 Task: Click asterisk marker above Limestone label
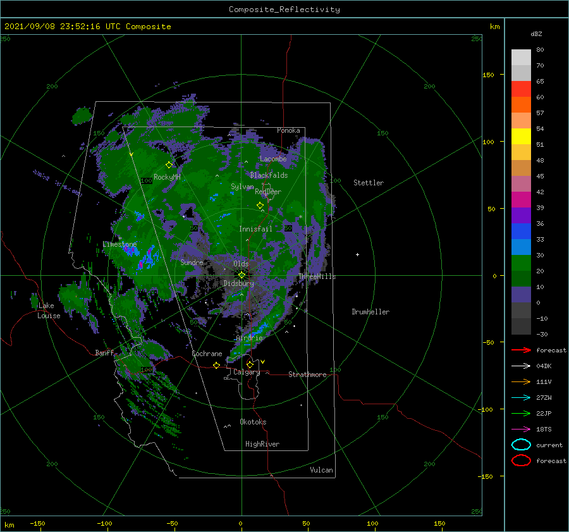(119, 238)
